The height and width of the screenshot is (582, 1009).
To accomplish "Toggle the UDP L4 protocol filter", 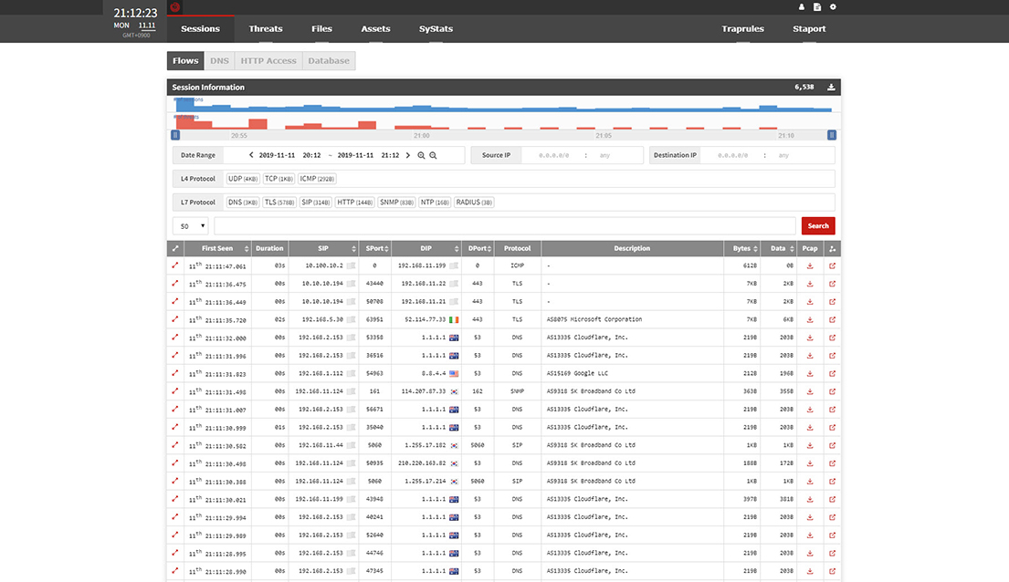I will point(243,179).
